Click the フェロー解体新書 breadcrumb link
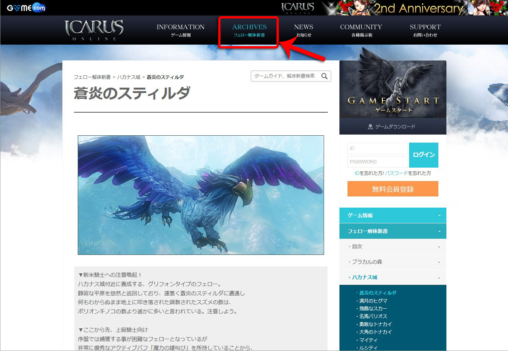 click(x=92, y=77)
